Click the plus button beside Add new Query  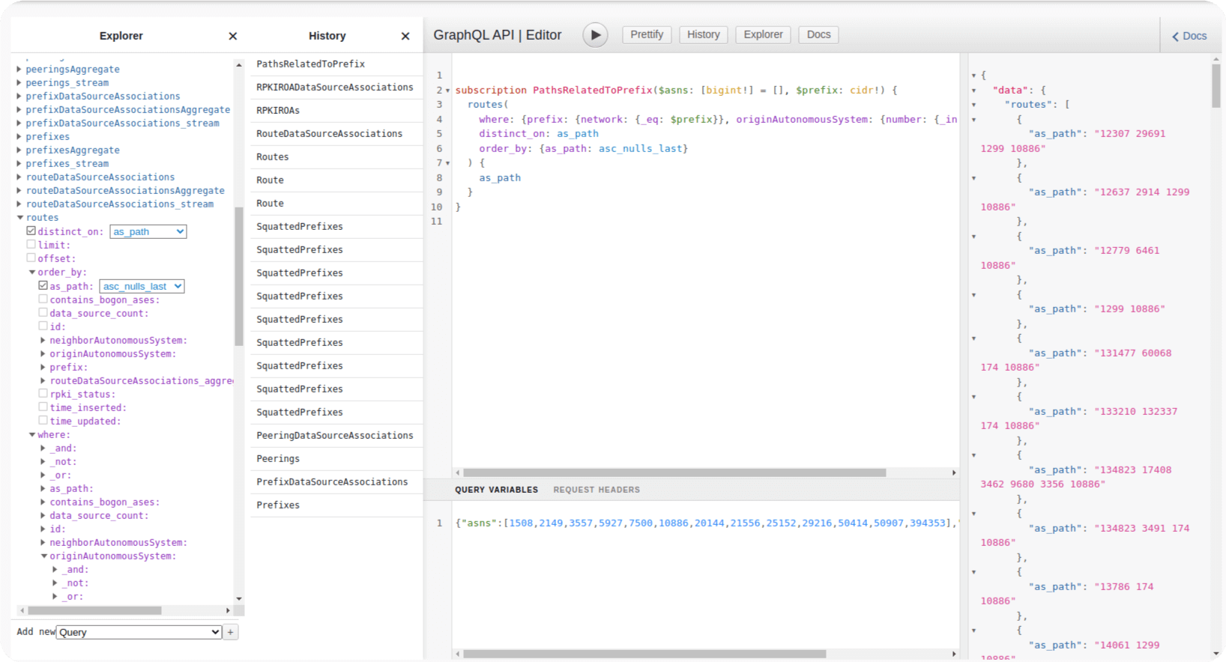click(x=231, y=632)
